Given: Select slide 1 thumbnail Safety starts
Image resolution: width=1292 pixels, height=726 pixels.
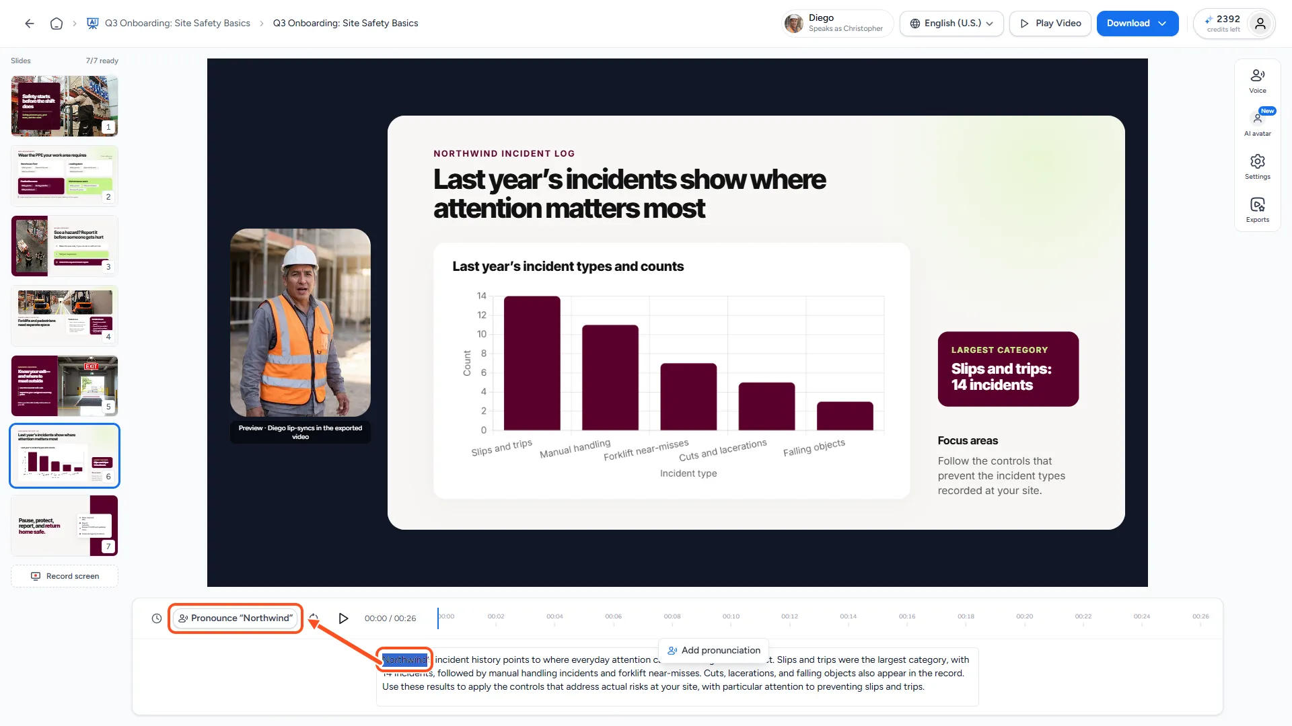Looking at the screenshot, I should coord(65,106).
